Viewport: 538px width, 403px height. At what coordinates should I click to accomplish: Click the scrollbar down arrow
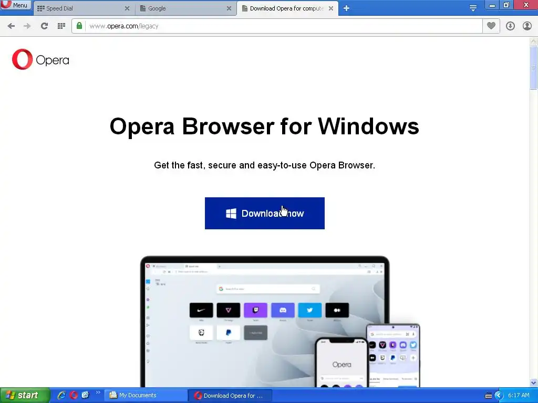tap(534, 383)
